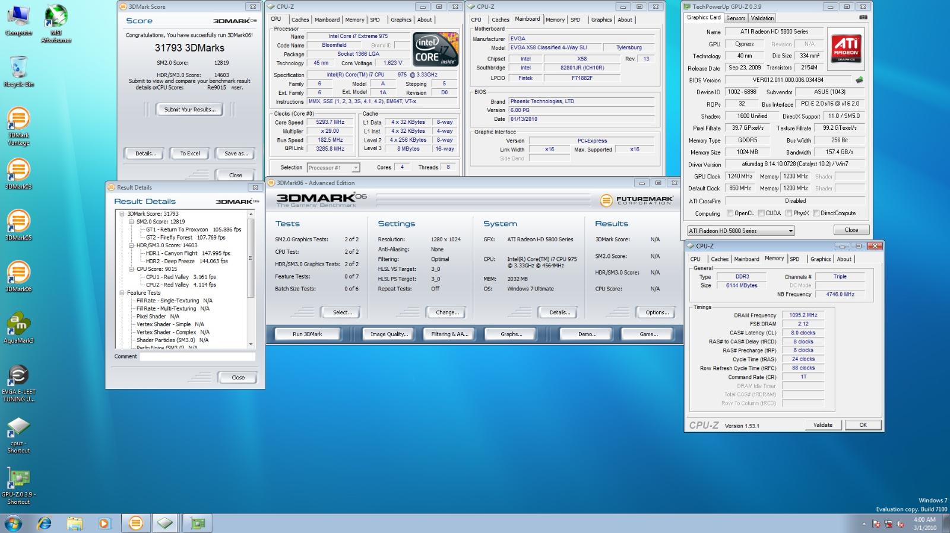
Task: Toggle the PhysX checkbox in GPU-Z
Action: (x=788, y=213)
